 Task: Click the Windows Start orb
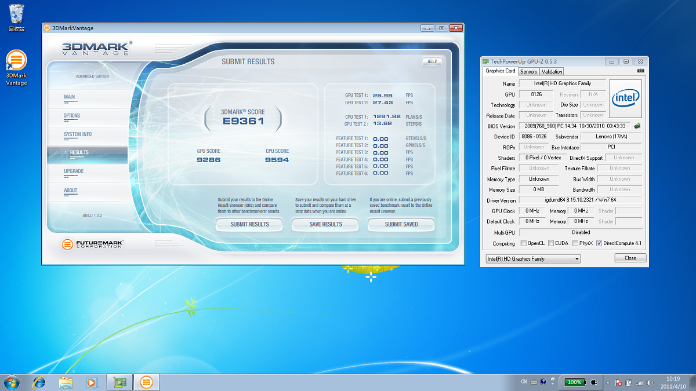pyautogui.click(x=12, y=382)
